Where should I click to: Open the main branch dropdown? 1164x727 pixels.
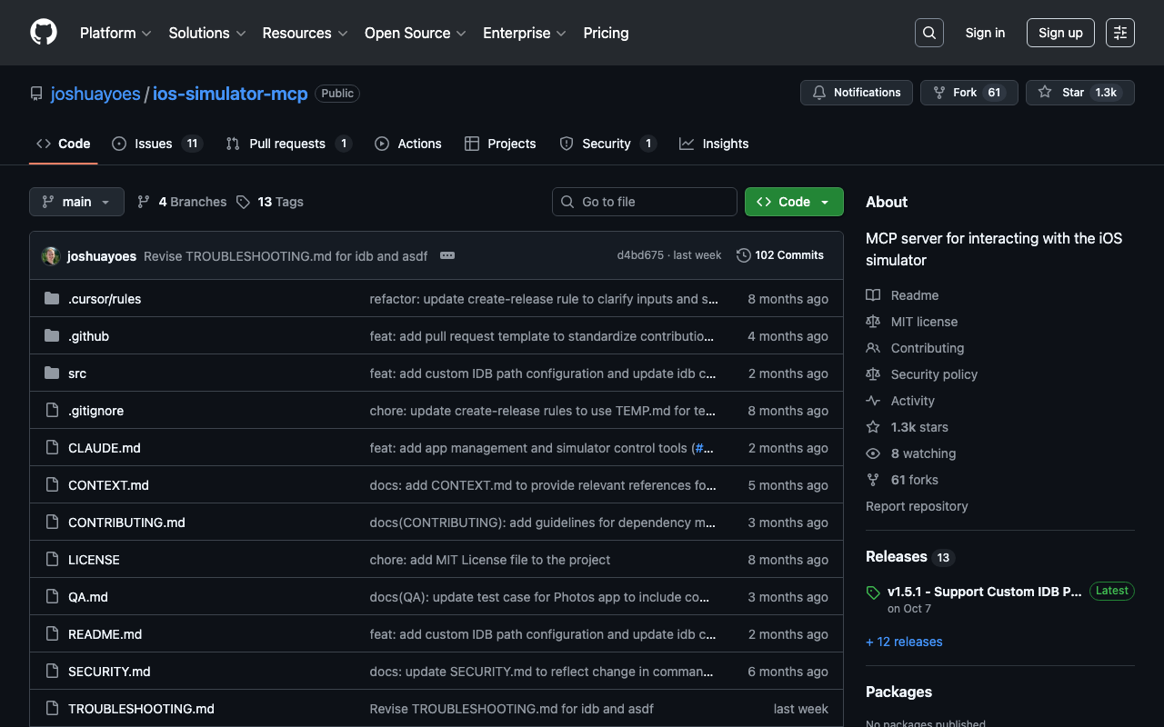tap(76, 202)
